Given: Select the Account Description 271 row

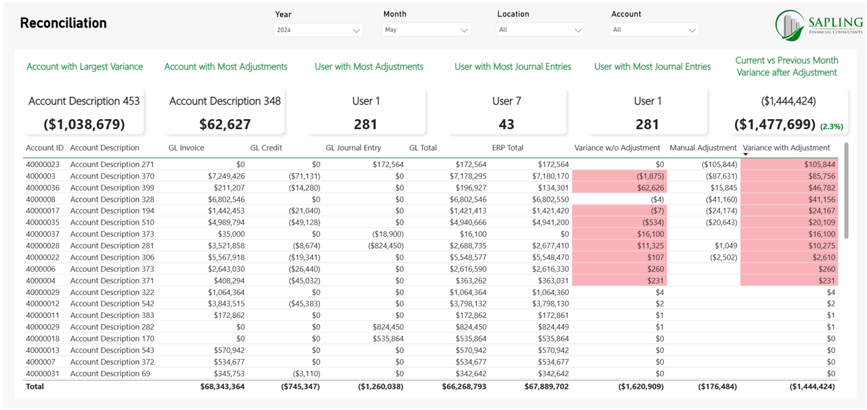Looking at the screenshot, I should (112, 164).
